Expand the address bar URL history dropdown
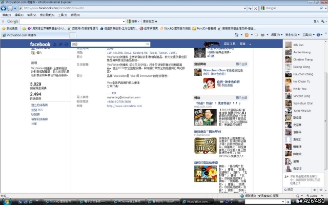This screenshot has width=328, height=205. point(245,8)
